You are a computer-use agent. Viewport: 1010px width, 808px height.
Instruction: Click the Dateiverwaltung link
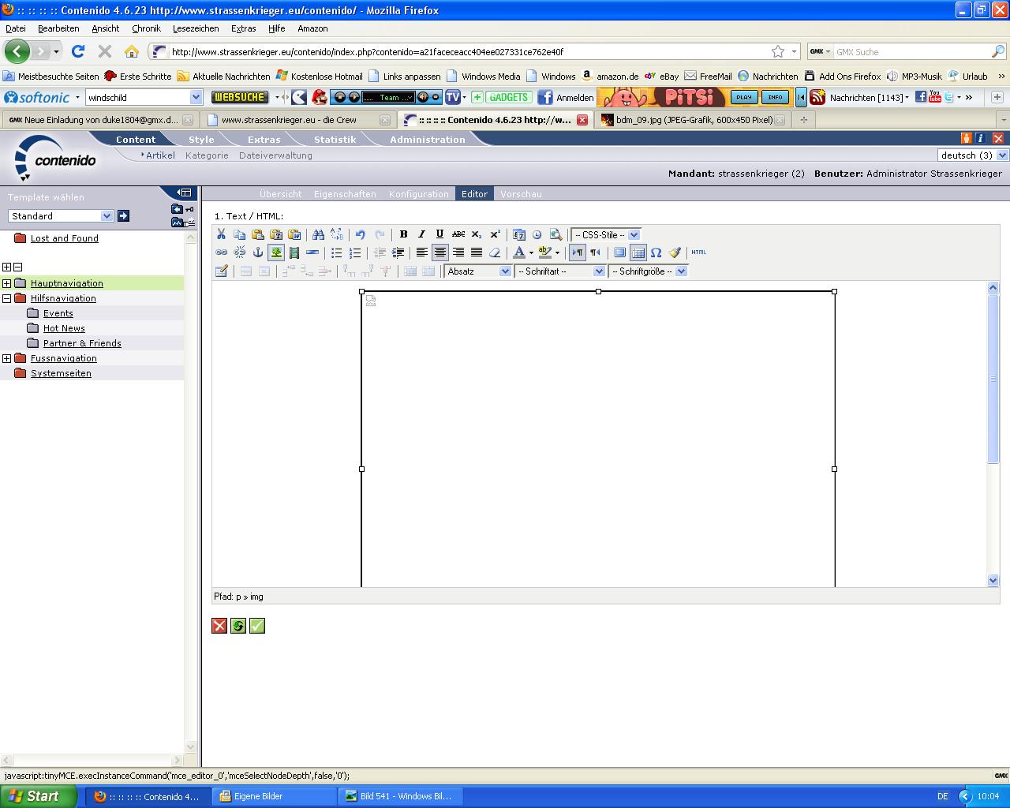click(275, 155)
